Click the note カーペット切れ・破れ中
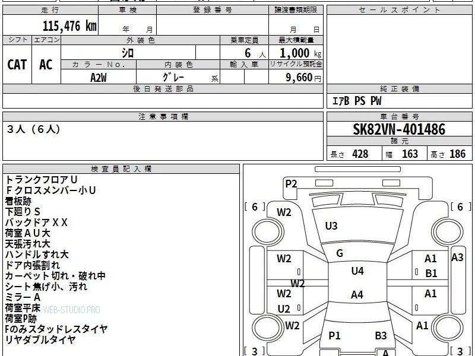475x356 pixels. pyautogui.click(x=55, y=275)
